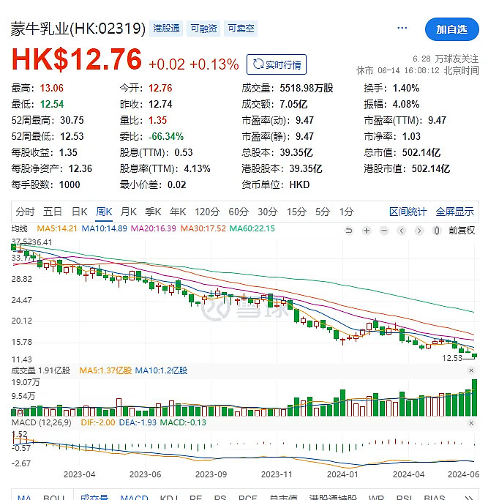Screen dimensions: 499x500
Task: Click the MACD DIF:-2.00 label
Action: pos(98,422)
